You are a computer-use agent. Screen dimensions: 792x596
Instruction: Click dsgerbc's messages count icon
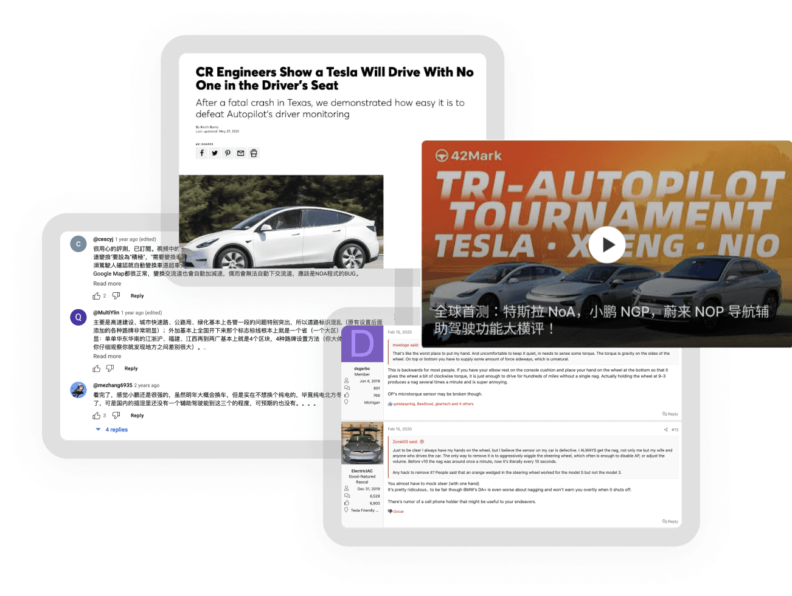click(x=347, y=388)
